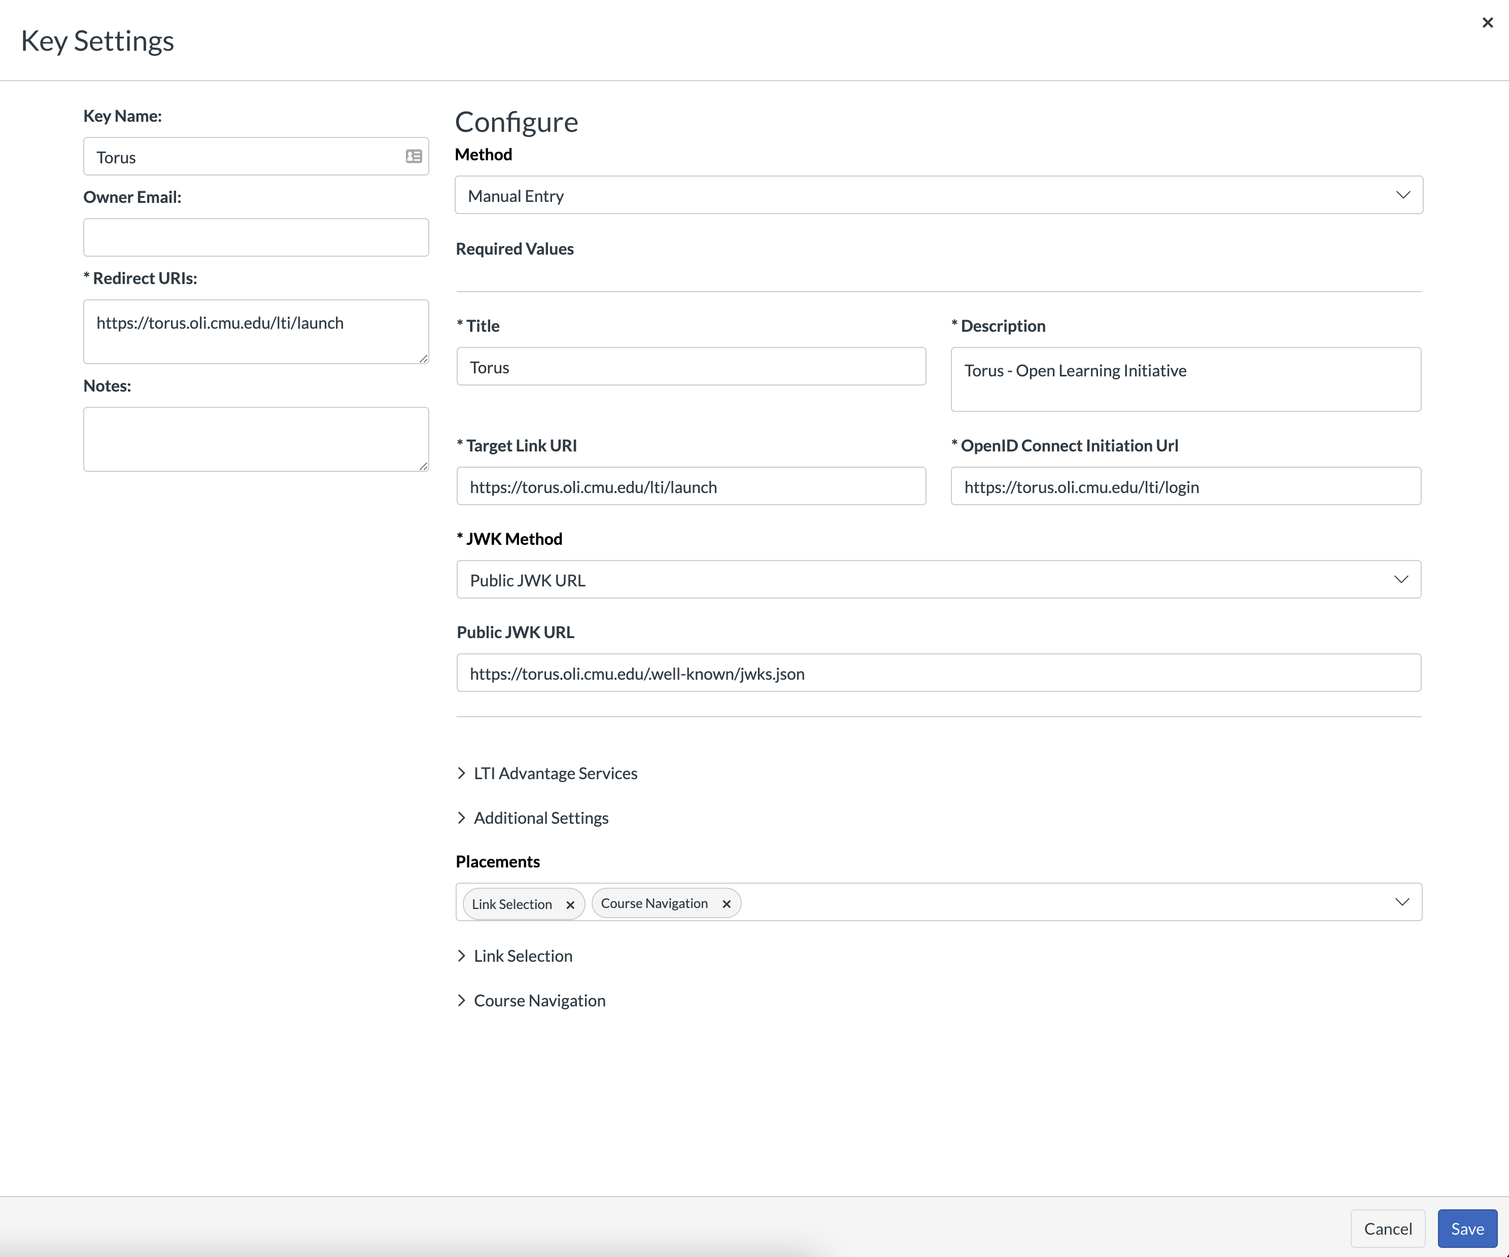Cancel the key settings changes
This screenshot has width=1509, height=1257.
[x=1388, y=1229]
